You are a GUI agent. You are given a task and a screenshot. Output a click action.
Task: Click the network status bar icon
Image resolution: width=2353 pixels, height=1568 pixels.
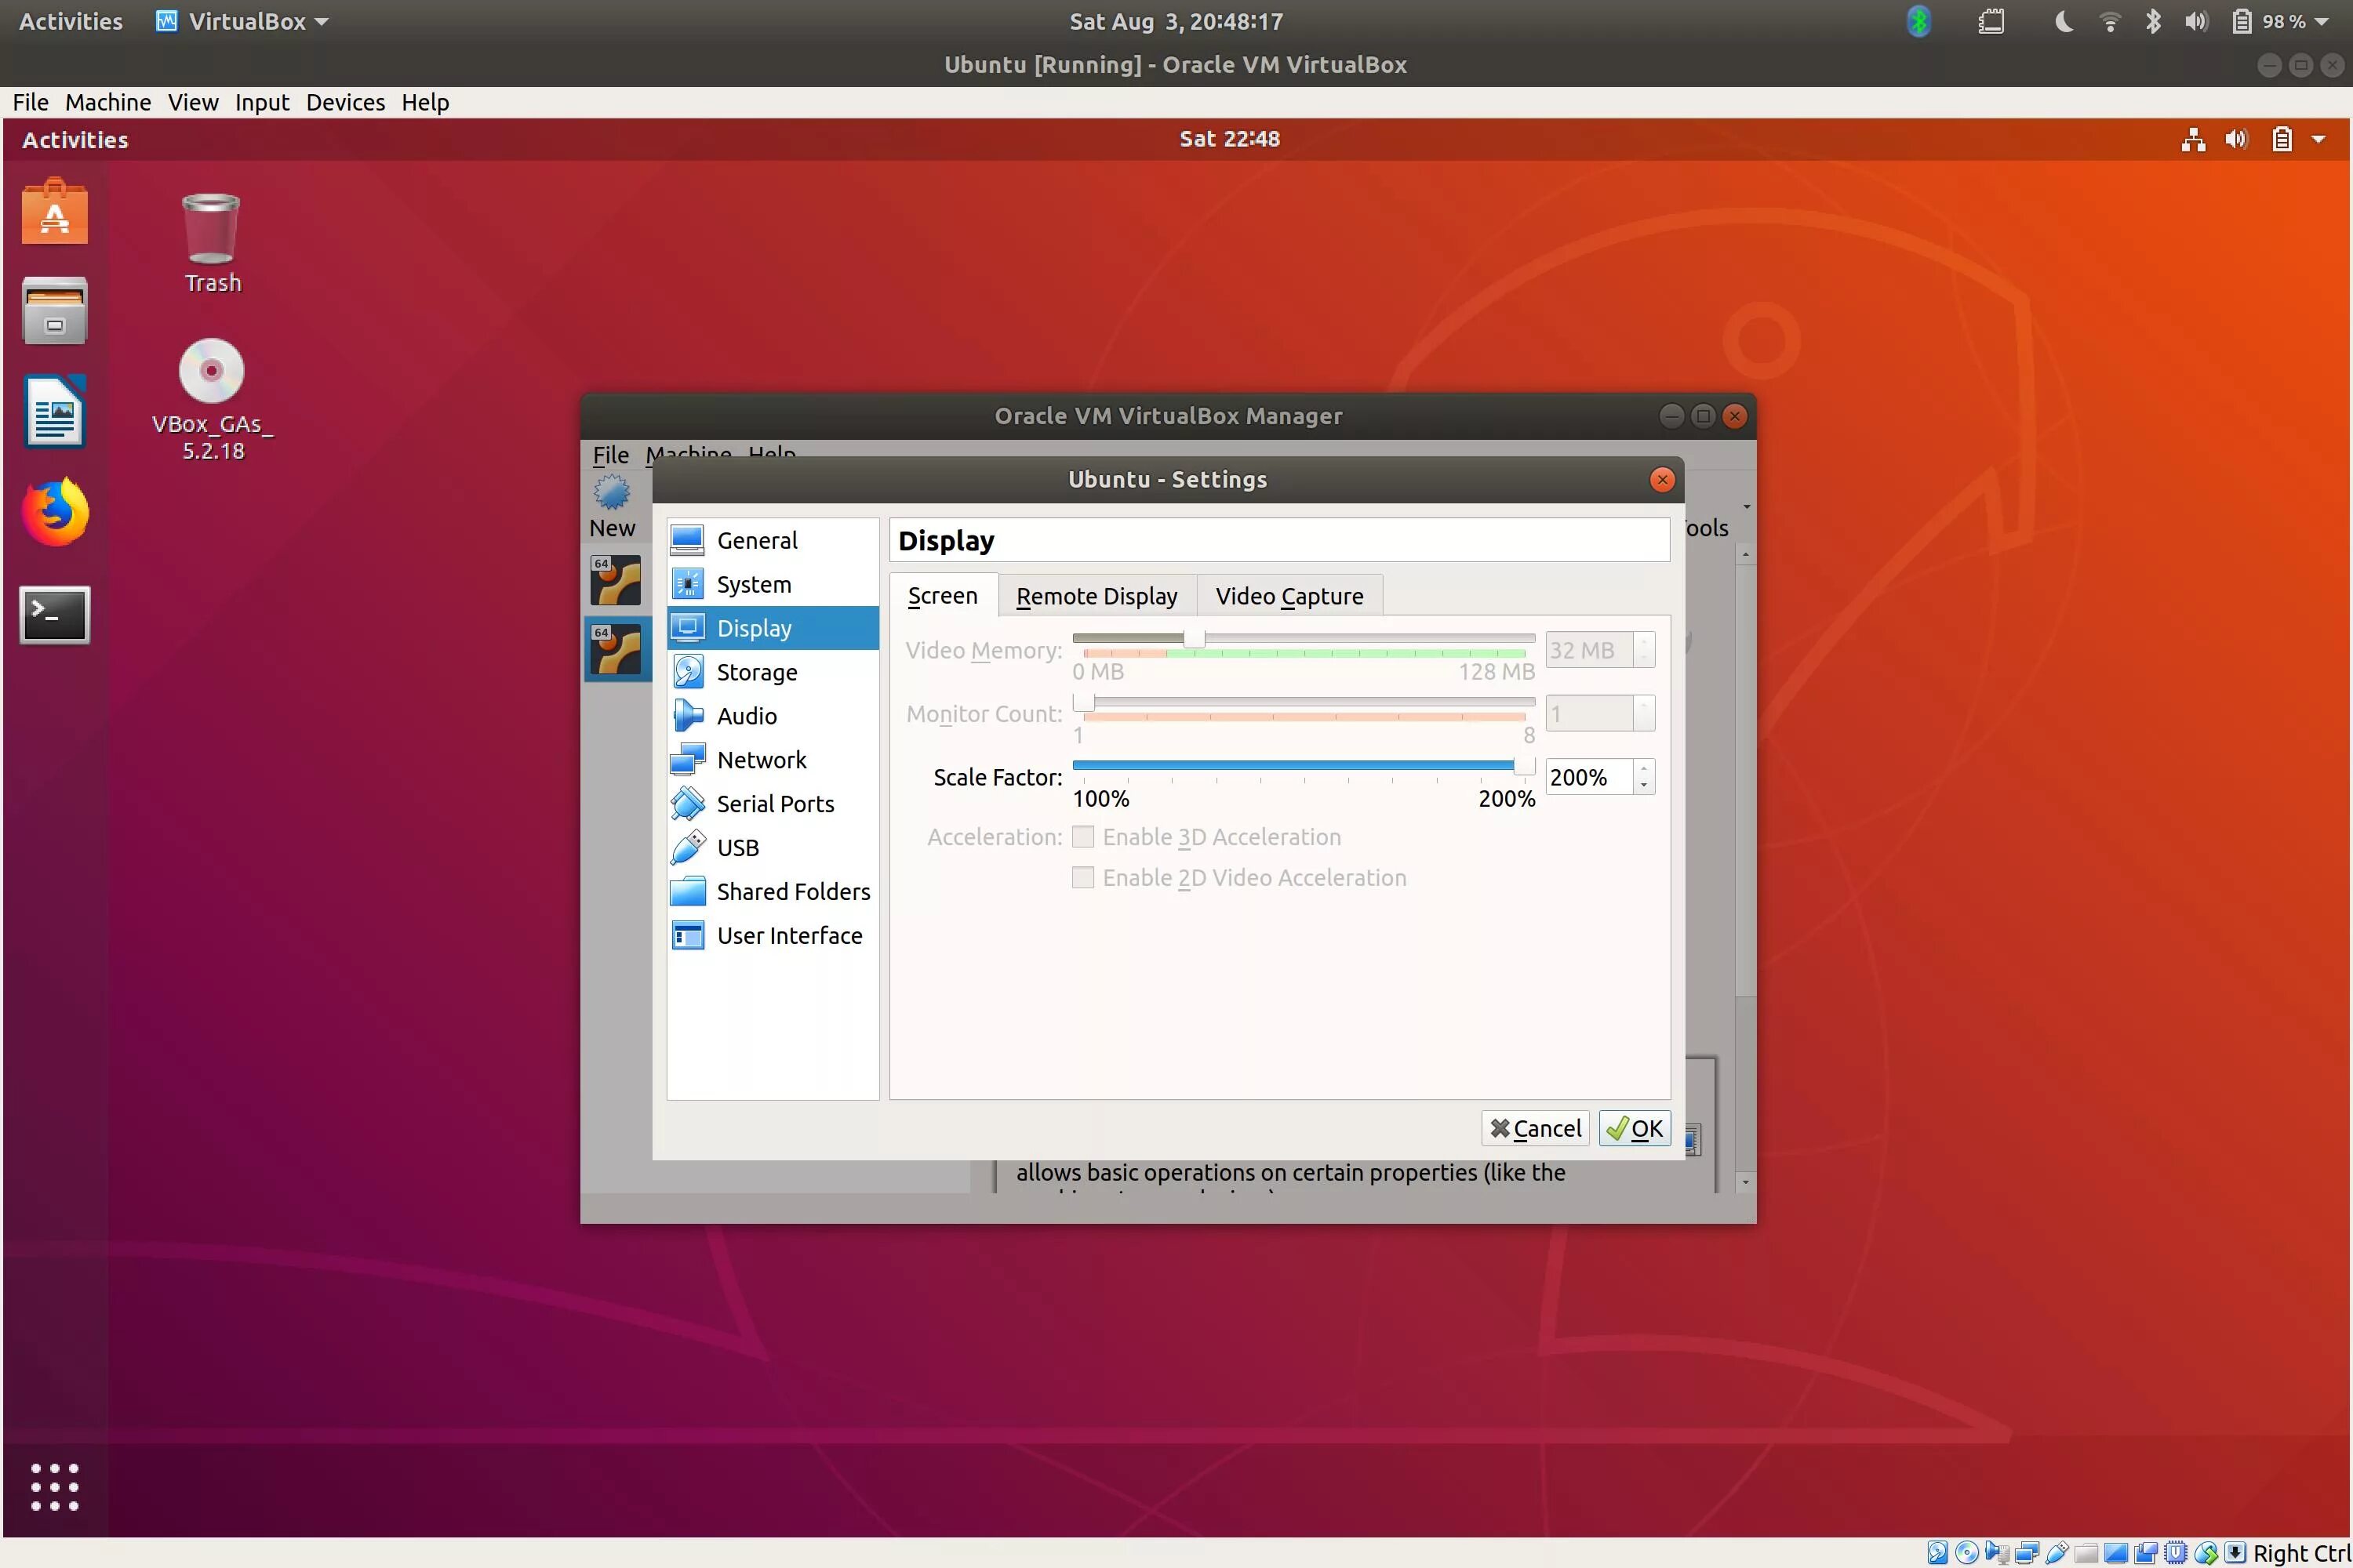coord(2027,1553)
